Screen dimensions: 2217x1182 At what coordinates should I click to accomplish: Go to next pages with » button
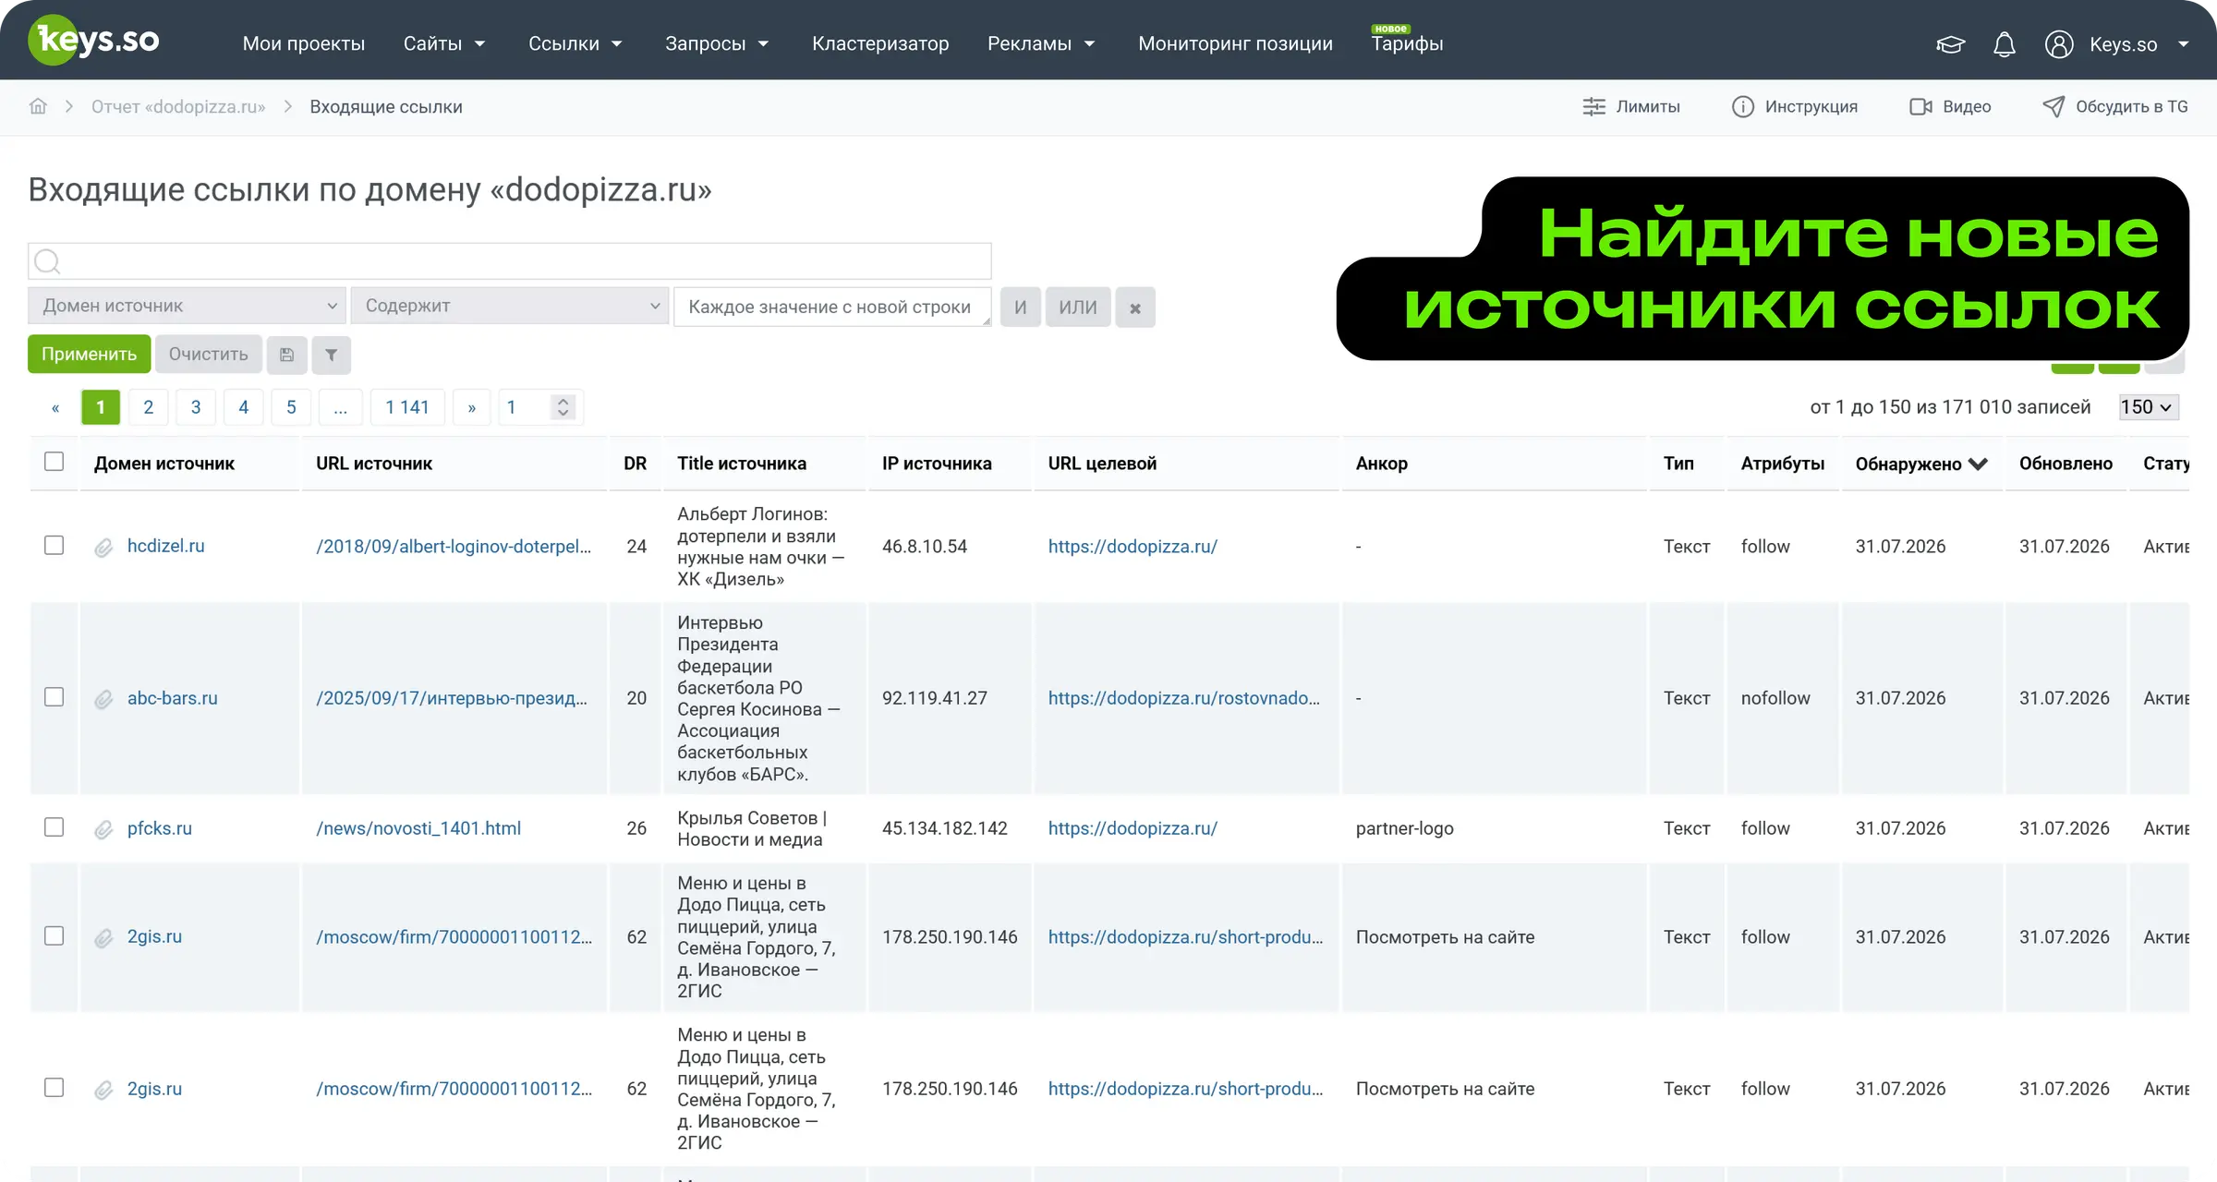click(472, 407)
